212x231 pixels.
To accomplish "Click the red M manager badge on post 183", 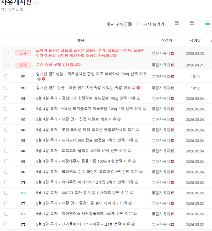I will [173, 162].
